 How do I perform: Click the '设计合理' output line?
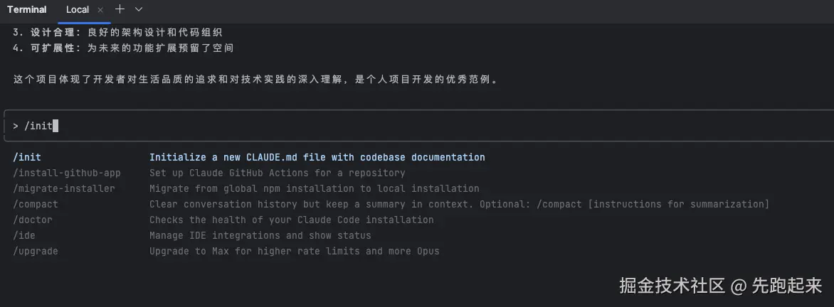pyautogui.click(x=117, y=33)
